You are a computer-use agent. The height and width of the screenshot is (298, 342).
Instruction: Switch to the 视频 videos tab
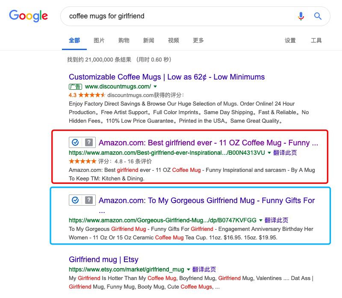174,40
